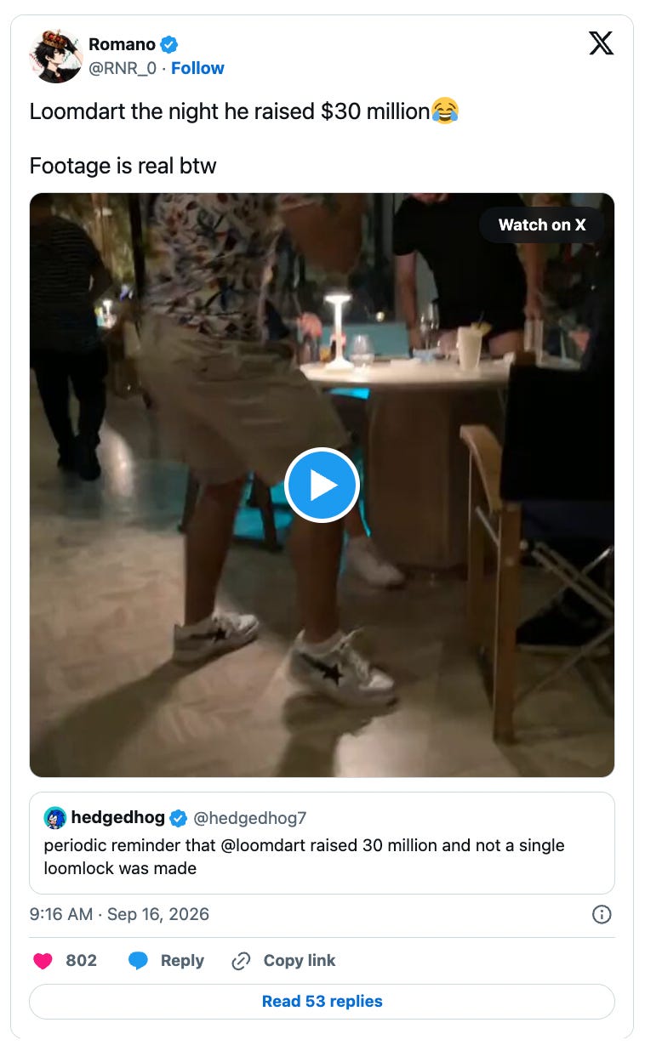This screenshot has height=1051, width=645.
Task: Click Romano's profile avatar
Action: point(55,56)
